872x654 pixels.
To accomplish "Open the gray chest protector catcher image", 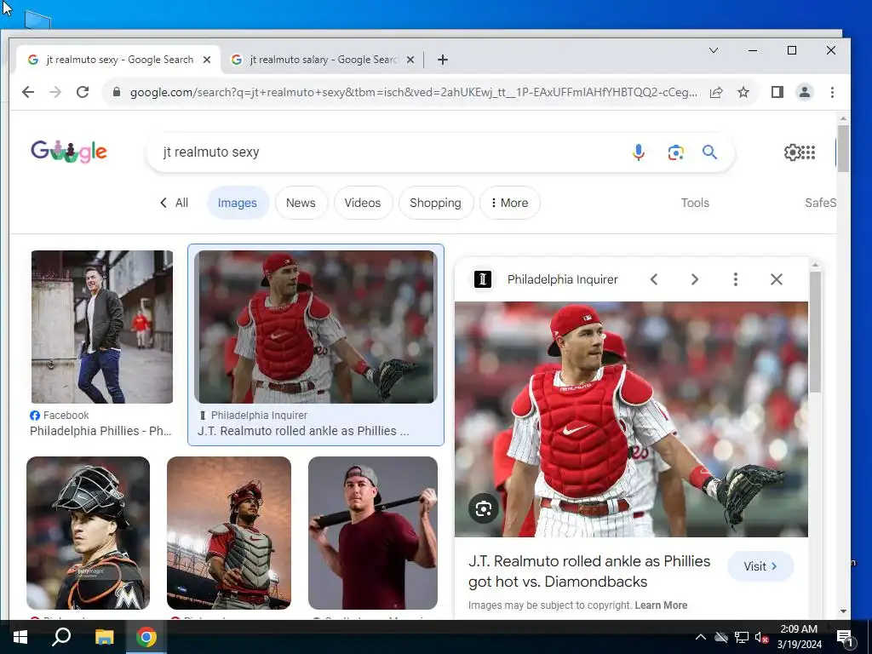I will (x=228, y=533).
